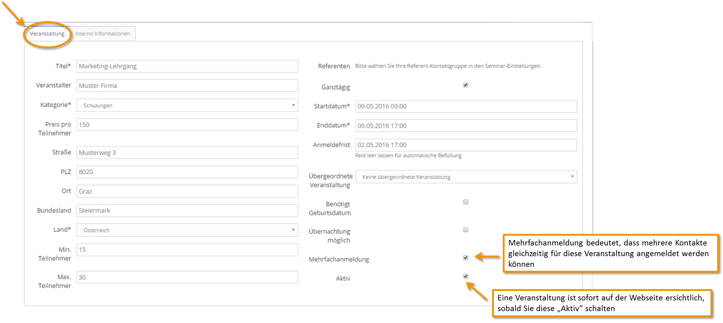The image size is (723, 323).
Task: Click the Straße Musterweg 3 field
Action: (187, 152)
